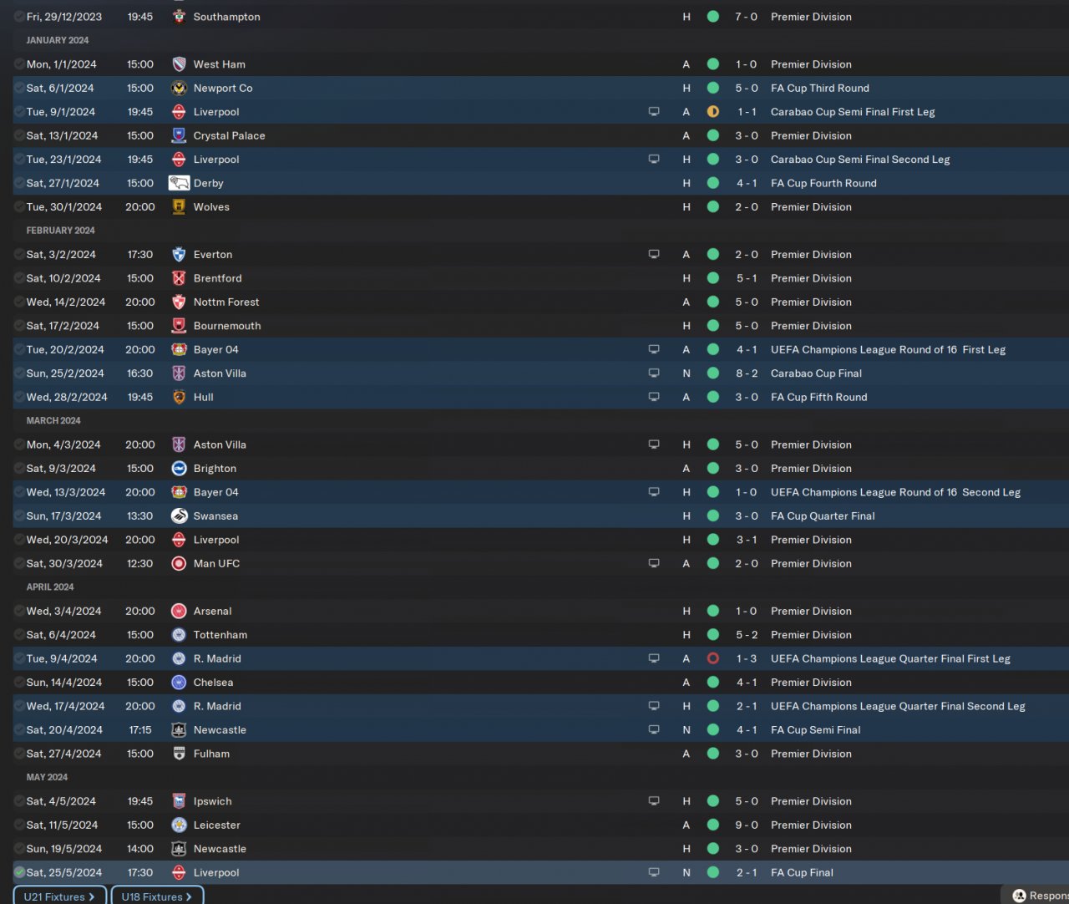This screenshot has height=904, width=1069.
Task: Toggle the check circle beside Mon, 1/1/2024
Action: point(19,64)
